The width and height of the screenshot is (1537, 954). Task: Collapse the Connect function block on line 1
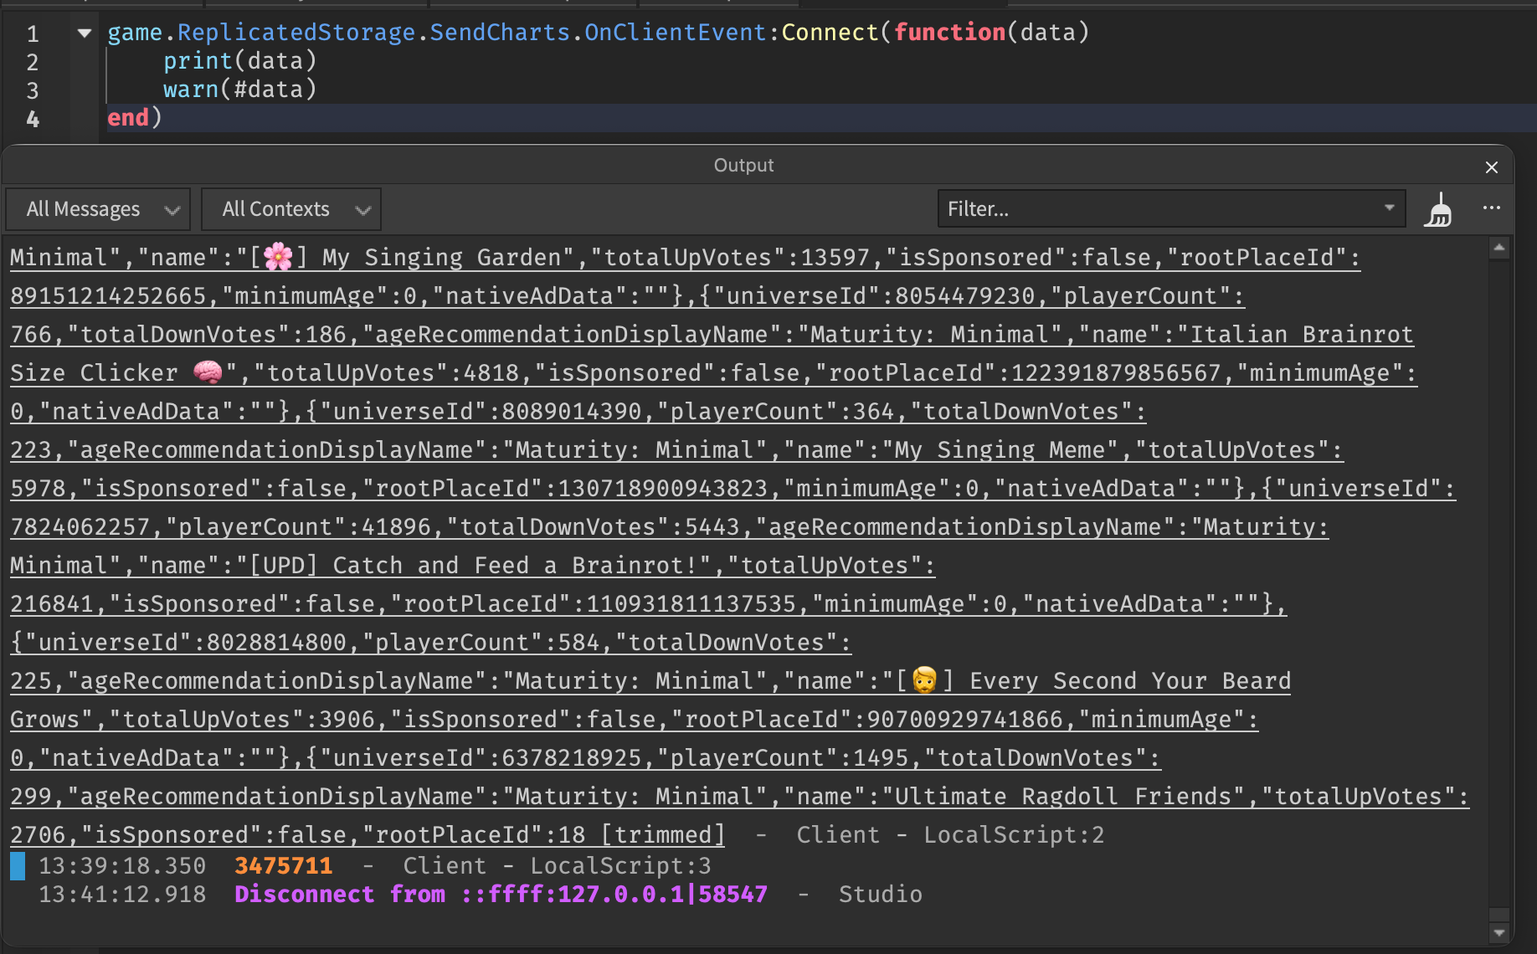tap(83, 33)
